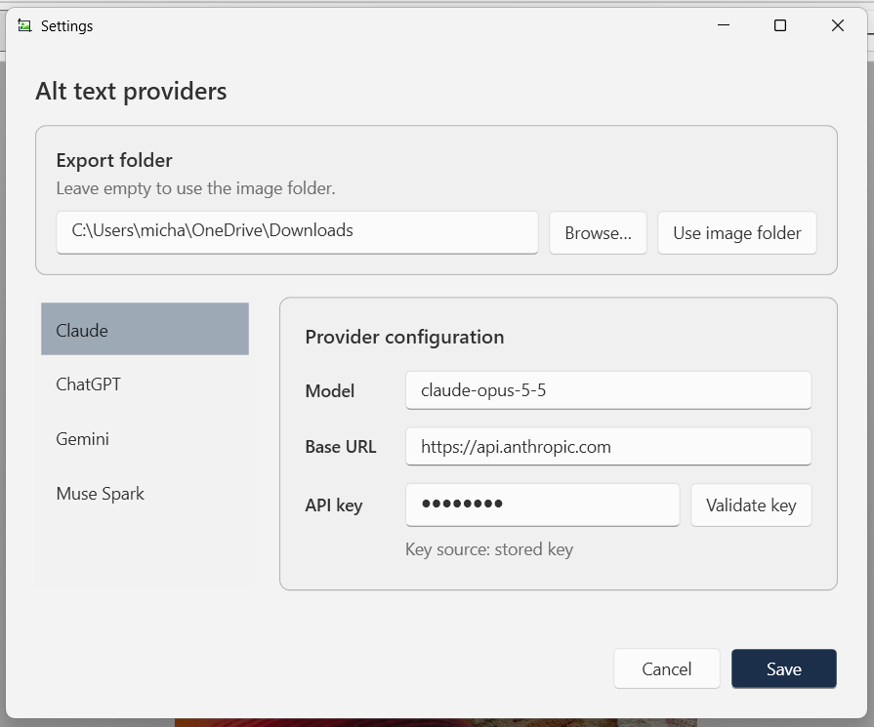Cancel the settings dialog
The width and height of the screenshot is (874, 727).
click(x=667, y=668)
